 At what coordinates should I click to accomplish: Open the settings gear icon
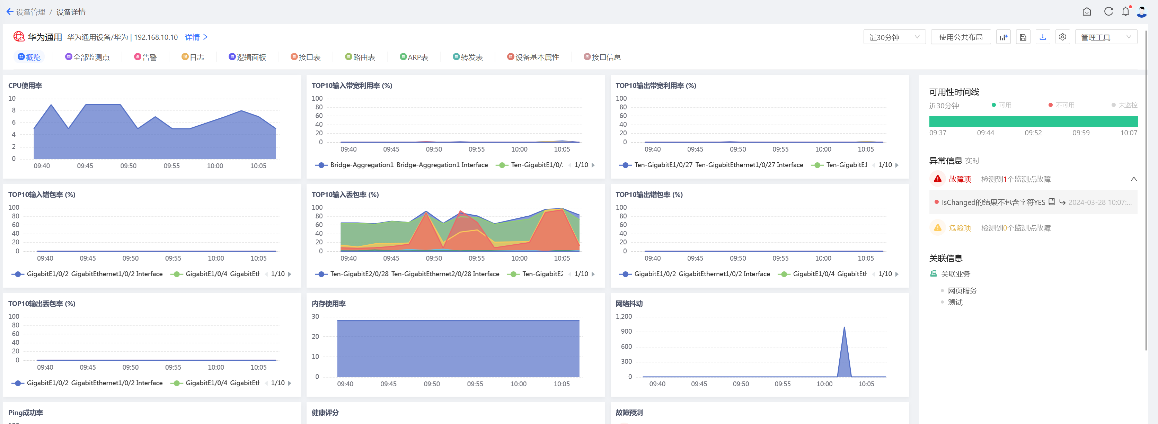[1063, 37]
